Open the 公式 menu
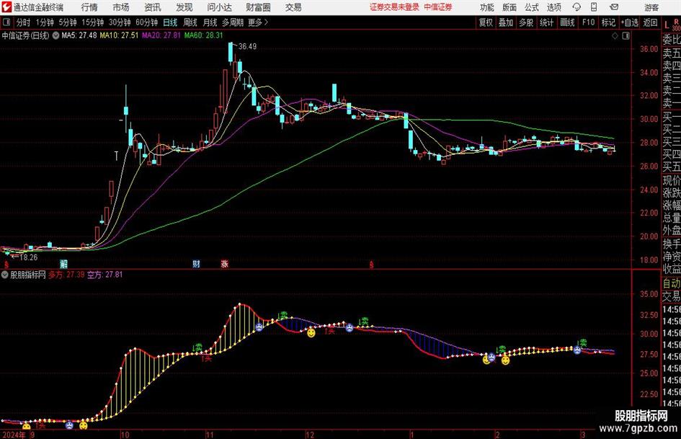This screenshot has height=439, width=681. point(532,7)
